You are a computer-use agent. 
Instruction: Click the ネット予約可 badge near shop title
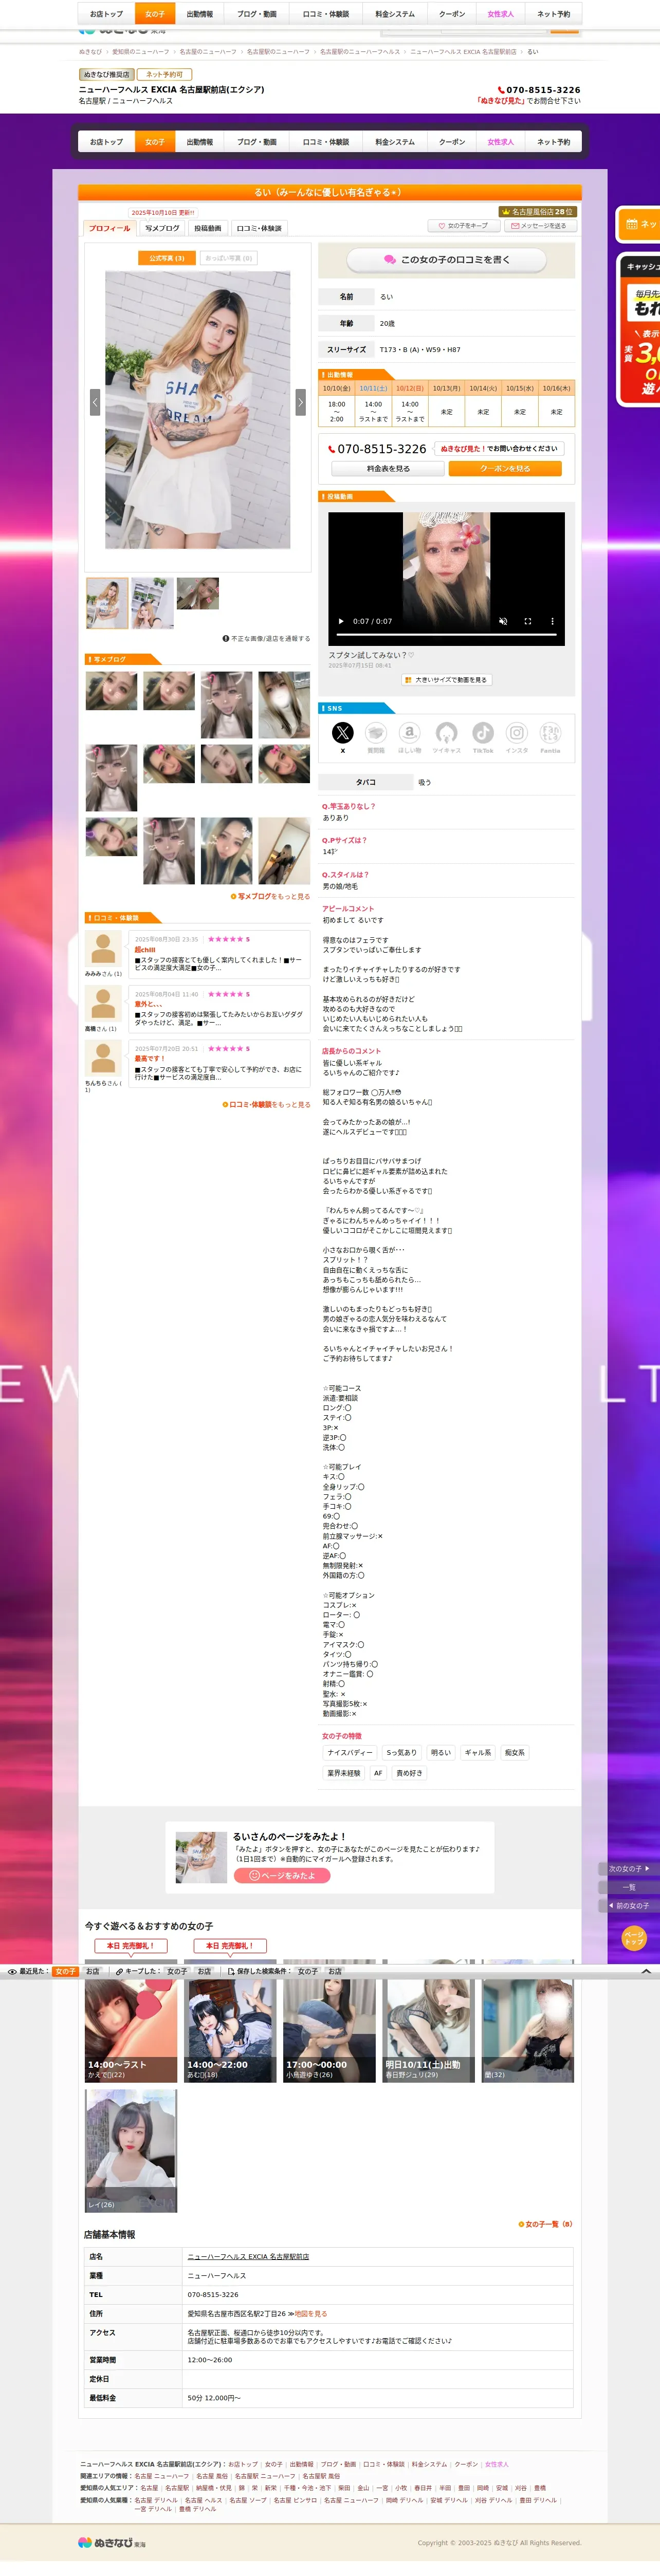pos(165,74)
